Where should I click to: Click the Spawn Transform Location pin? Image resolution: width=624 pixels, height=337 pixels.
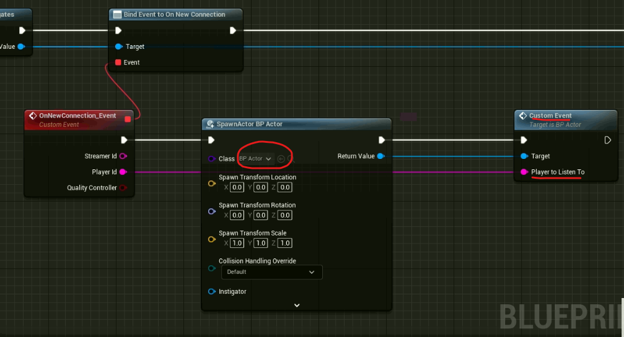[x=212, y=184]
